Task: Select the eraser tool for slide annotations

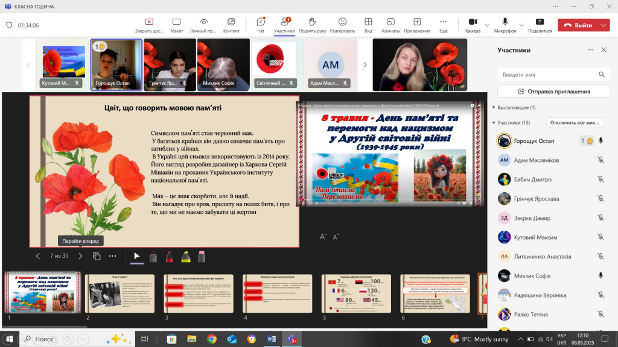Action: click(203, 257)
